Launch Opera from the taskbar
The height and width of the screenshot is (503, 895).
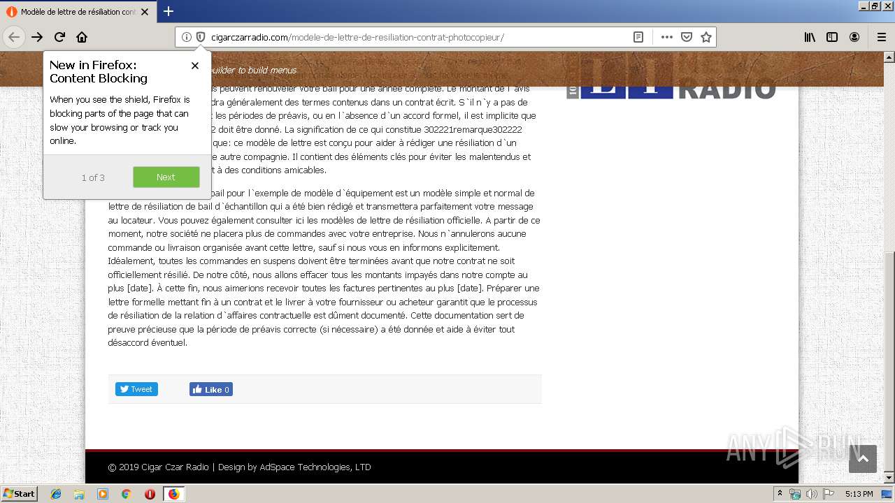point(150,494)
